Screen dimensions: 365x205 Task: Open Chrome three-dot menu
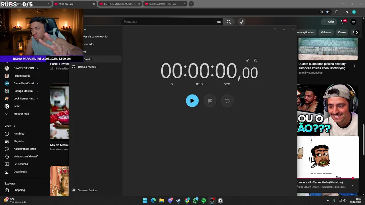point(361,12)
